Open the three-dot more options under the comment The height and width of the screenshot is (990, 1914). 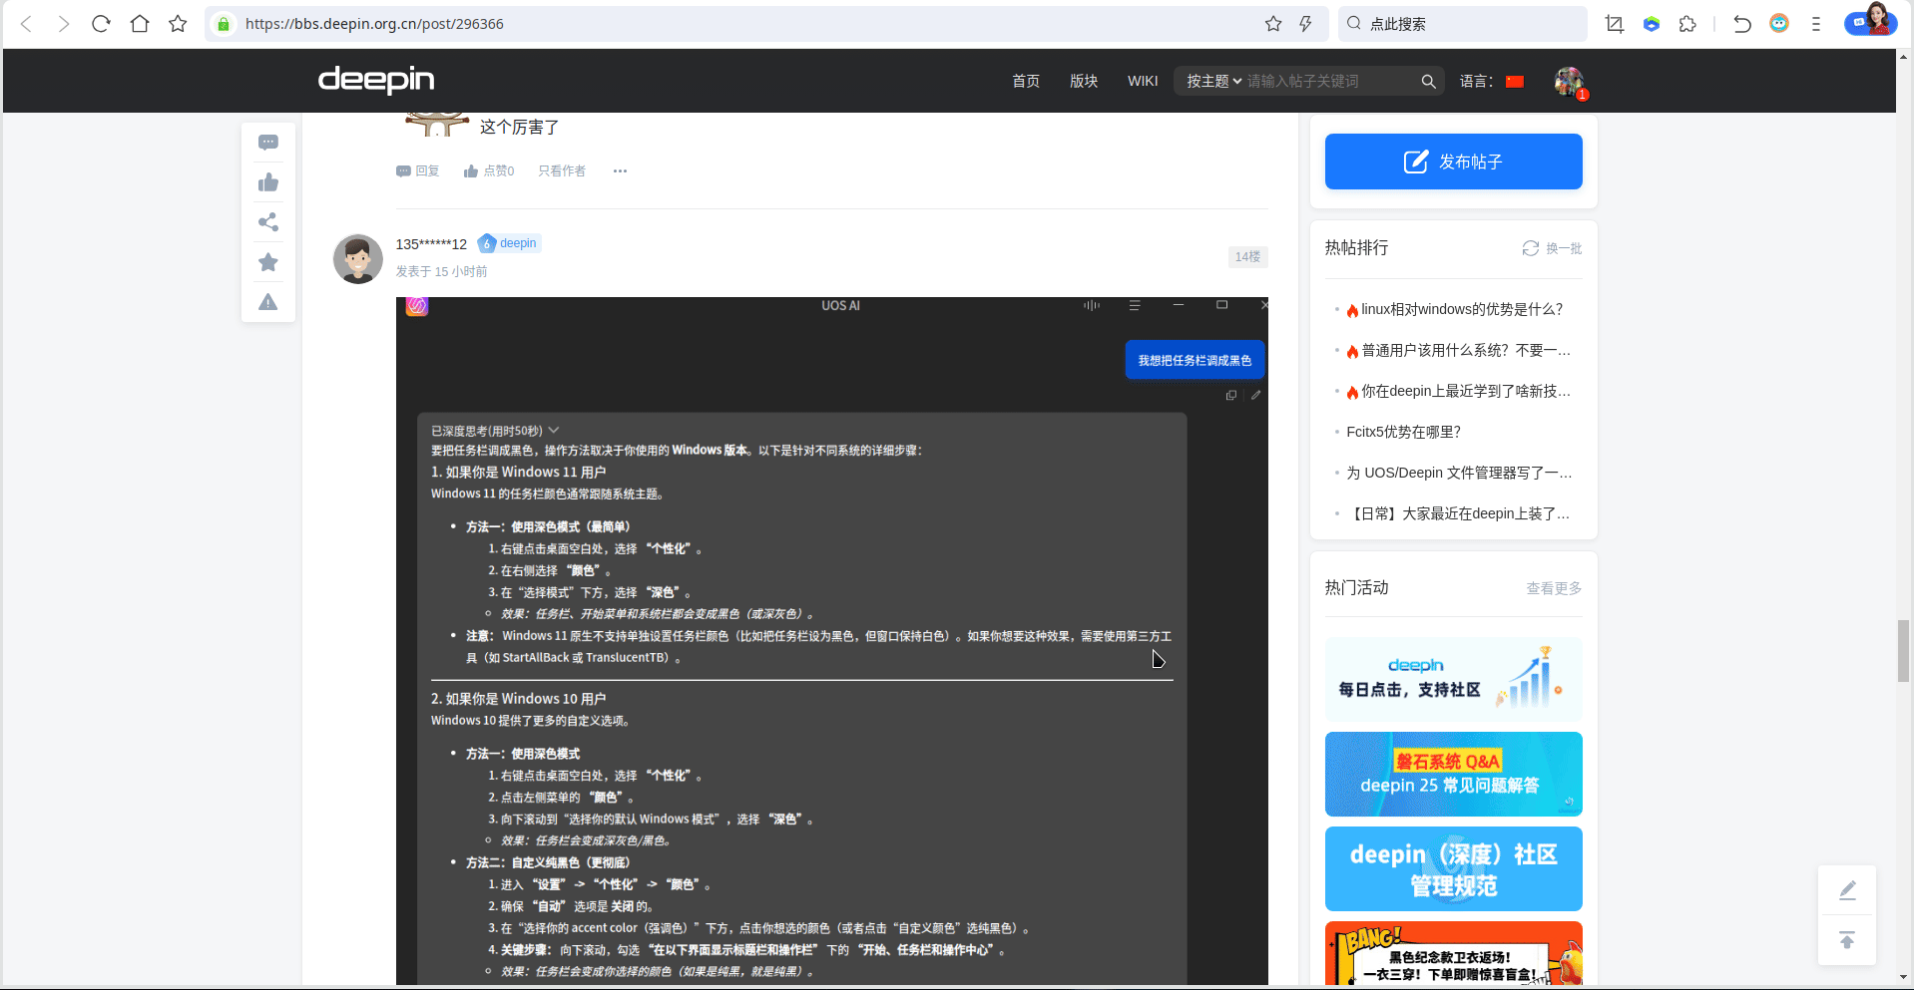[620, 171]
